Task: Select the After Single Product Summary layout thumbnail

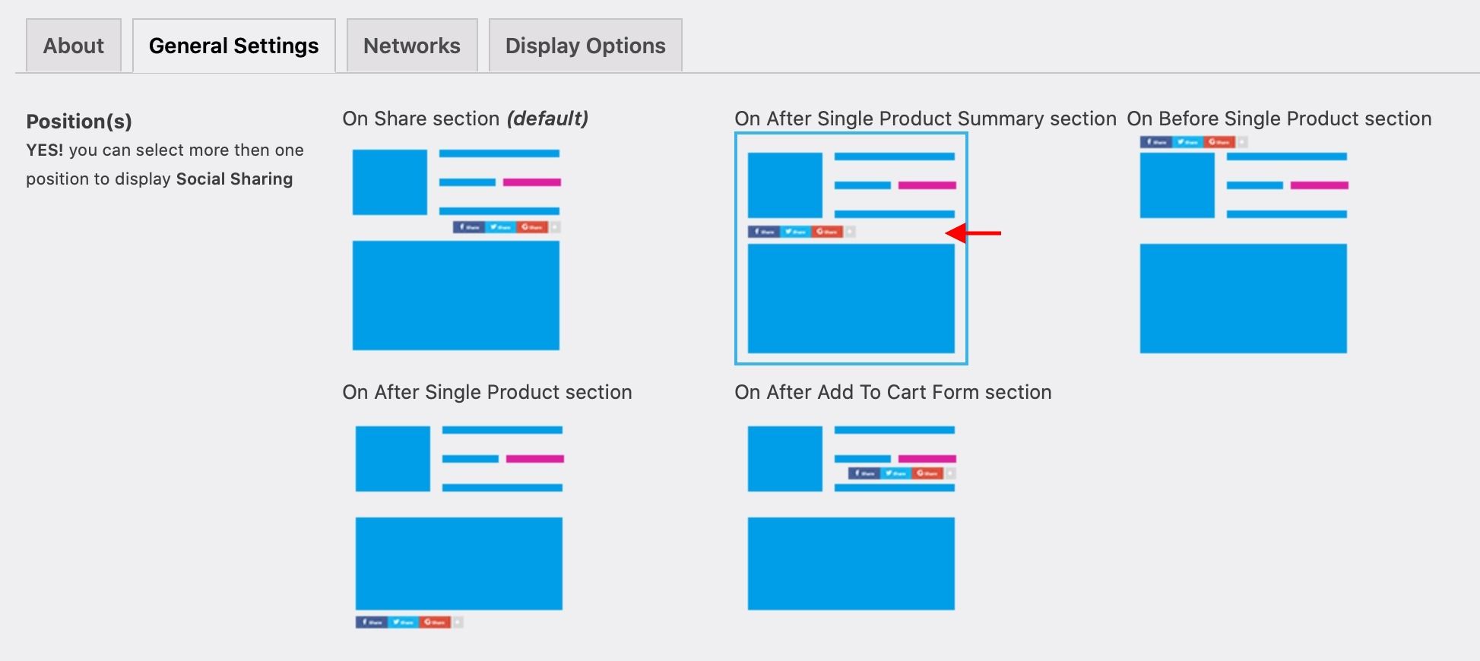Action: point(851,248)
